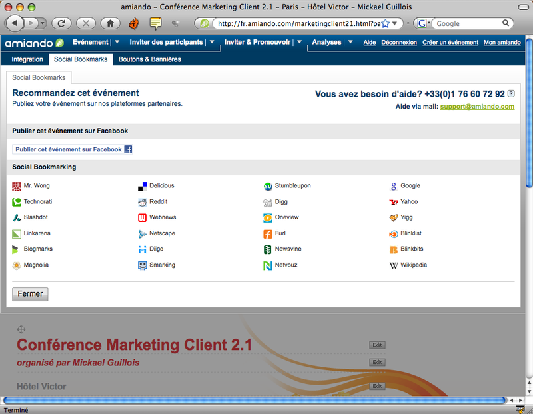Screen dimensions: 533x414
Task: Share using the Wikipedia W icon
Action: pyautogui.click(x=394, y=265)
